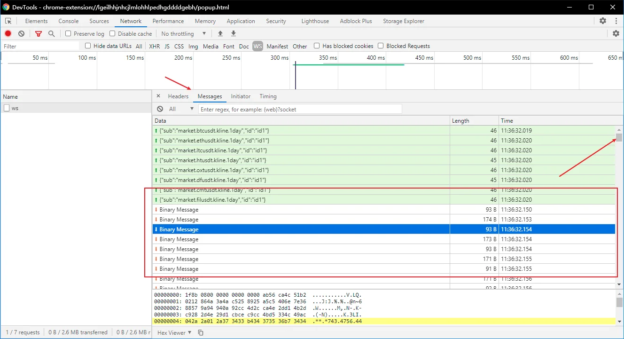
Task: Open the Application panel tab
Action: click(x=241, y=21)
